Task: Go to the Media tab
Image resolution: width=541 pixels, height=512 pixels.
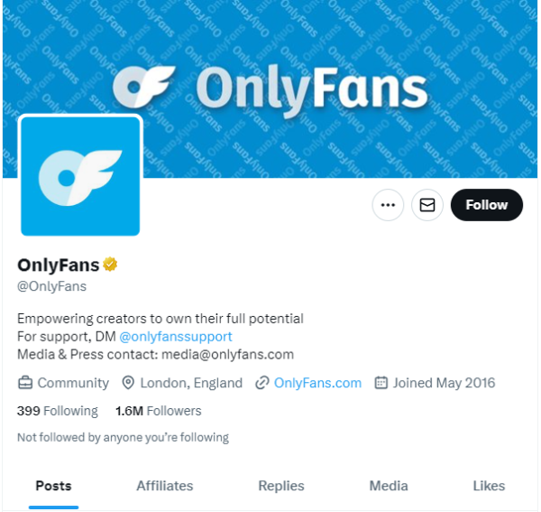Action: click(x=389, y=486)
